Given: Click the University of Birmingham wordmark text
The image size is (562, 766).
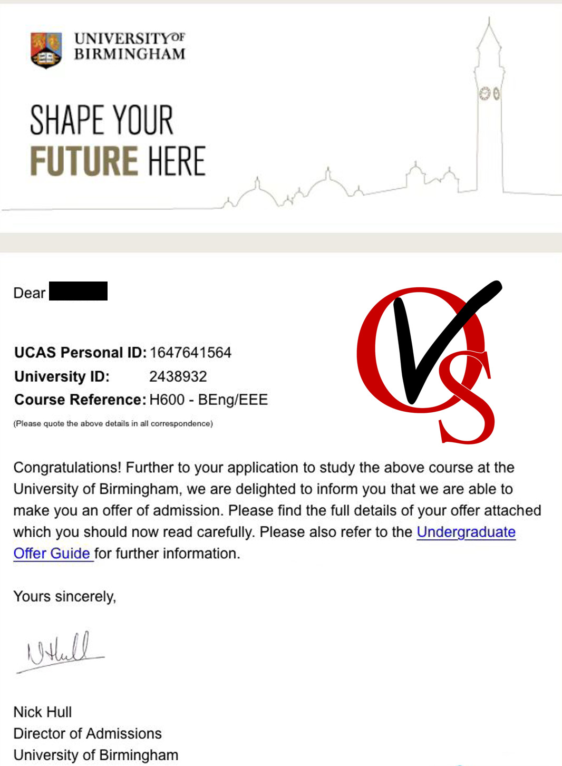Looking at the screenshot, I should pos(130,46).
